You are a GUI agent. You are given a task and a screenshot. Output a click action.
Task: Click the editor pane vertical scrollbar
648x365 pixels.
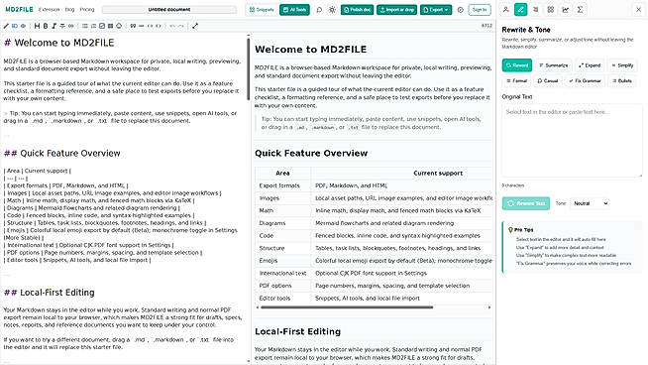(249, 69)
